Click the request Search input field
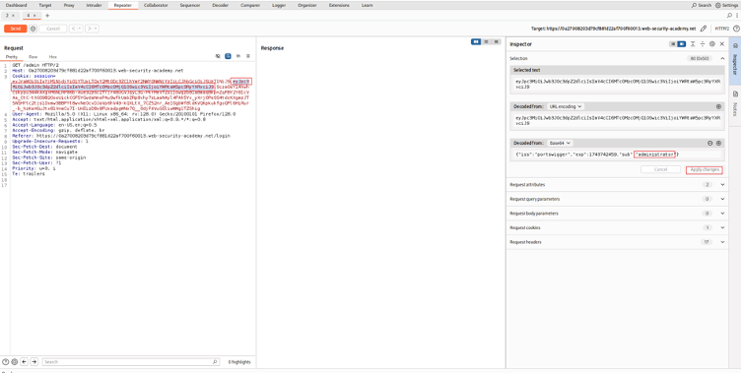Viewport: 744px width, 374px height. (x=130, y=361)
